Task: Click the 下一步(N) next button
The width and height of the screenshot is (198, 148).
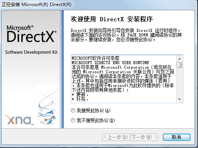Action: (144, 137)
